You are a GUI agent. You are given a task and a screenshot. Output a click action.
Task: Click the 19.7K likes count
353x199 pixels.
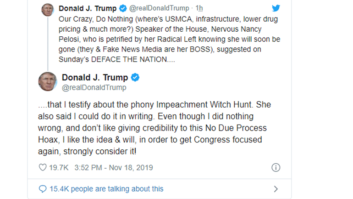(59, 168)
